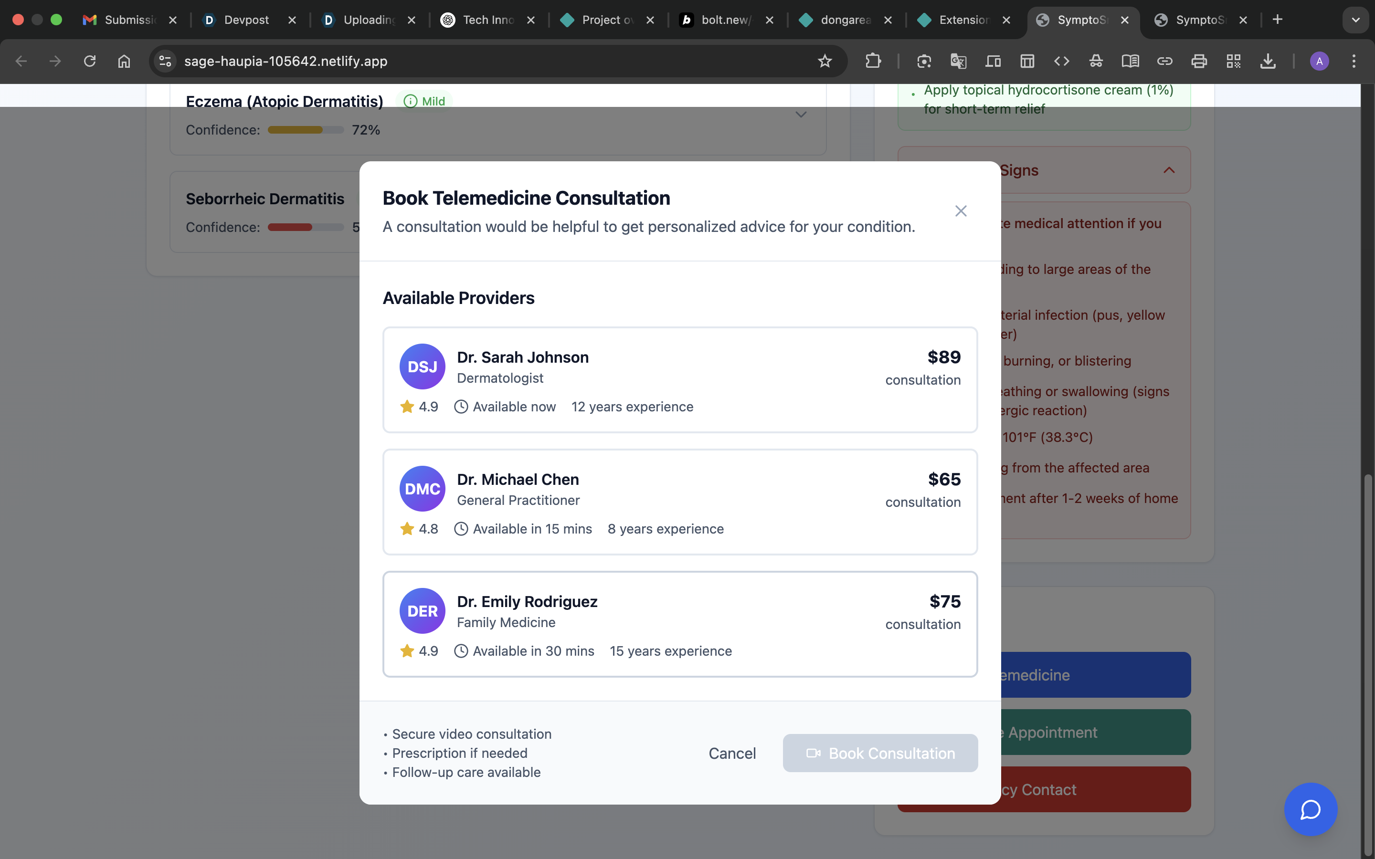The height and width of the screenshot is (859, 1375).
Task: Click the Book Consultation button
Action: (x=879, y=754)
